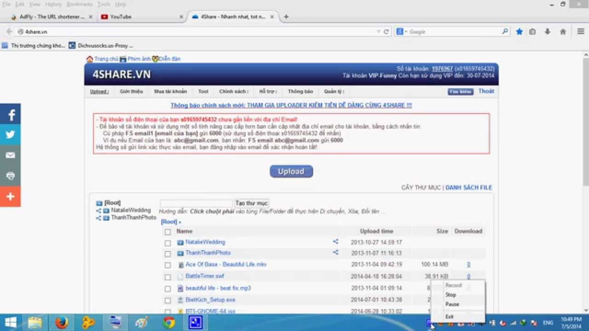The image size is (589, 331).
Task: Open the Chính sách menu dropdown
Action: 234,91
